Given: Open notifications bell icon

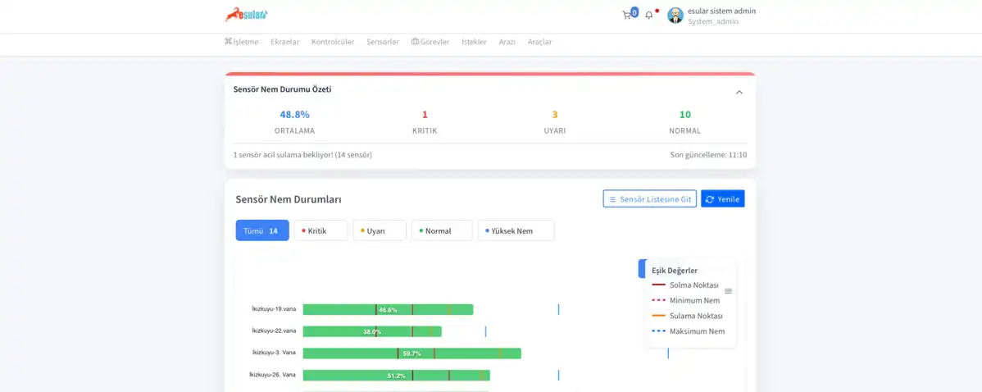Looking at the screenshot, I should [x=649, y=15].
